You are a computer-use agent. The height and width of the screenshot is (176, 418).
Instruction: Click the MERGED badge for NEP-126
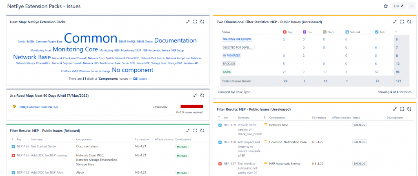(182, 147)
